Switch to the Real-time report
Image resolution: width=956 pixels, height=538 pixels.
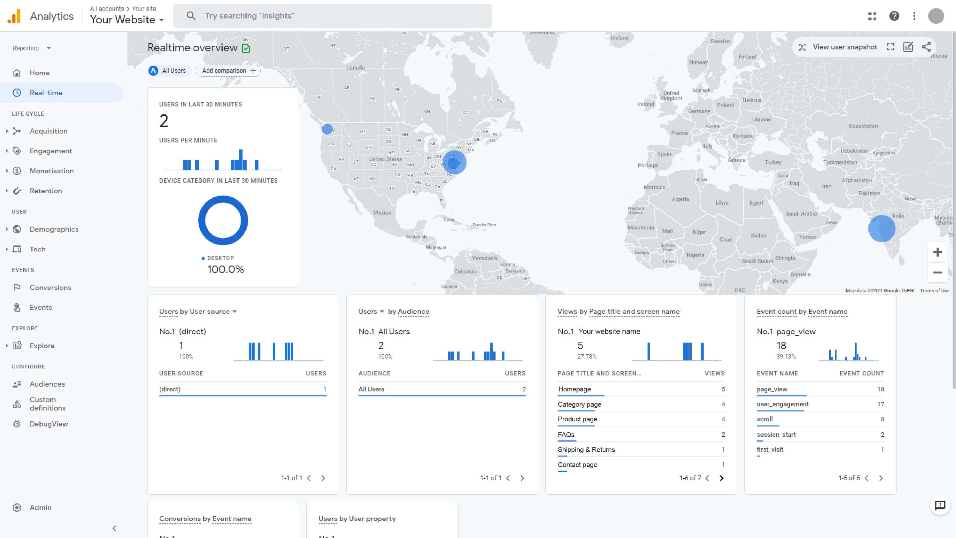click(x=46, y=92)
